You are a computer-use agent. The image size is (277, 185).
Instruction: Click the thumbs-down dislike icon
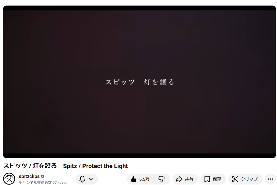tap(162, 179)
